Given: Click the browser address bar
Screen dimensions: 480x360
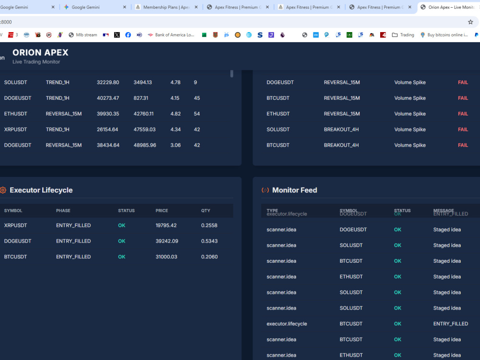Looking at the screenshot, I should pyautogui.click(x=233, y=22).
